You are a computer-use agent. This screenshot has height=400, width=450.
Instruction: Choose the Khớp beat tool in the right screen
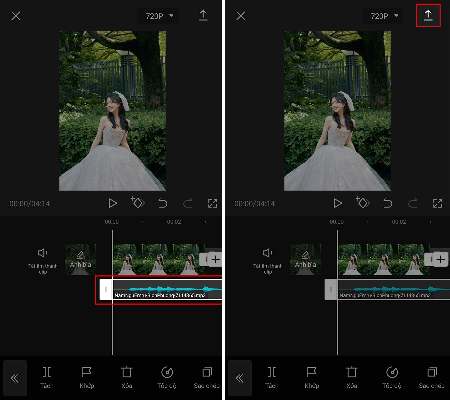click(x=312, y=378)
